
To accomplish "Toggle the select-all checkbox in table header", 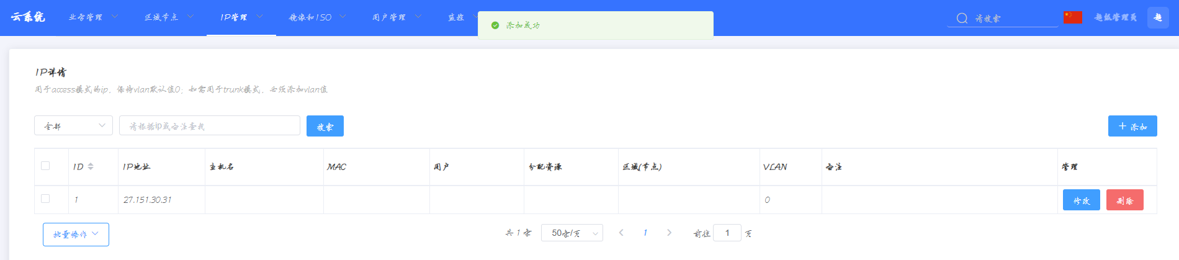I will [45, 166].
